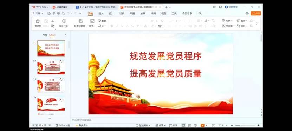Image resolution: width=292 pixels, height=131 pixels.
Task: Open the dropdown arrow next to new tab plus
Action: 170,7
